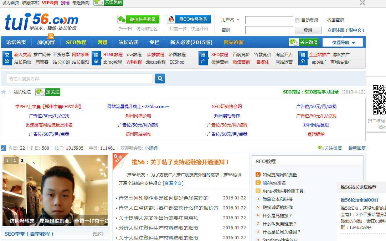Click the search content input box
The width and height of the screenshot is (386, 241).
tap(79, 79)
